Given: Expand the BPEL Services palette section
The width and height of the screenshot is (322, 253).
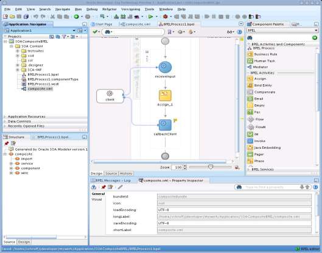Looking at the screenshot, I should point(249,169).
